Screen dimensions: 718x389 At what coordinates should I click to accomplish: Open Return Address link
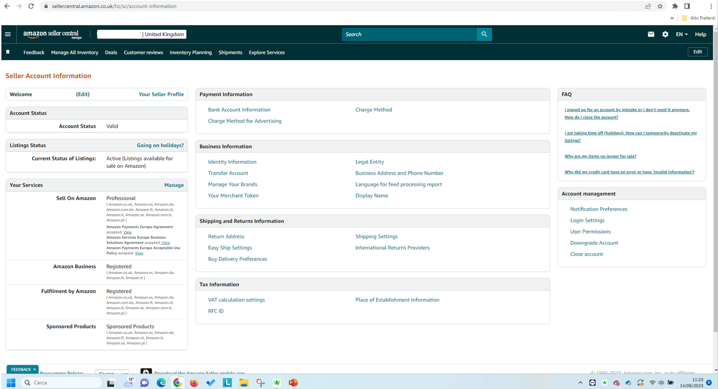[x=226, y=236]
